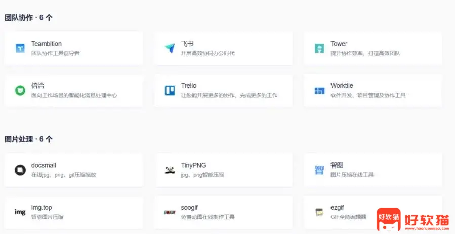Screen dimensions: 455x234
Task: Click the Teambition logo icon
Action: [x=20, y=48]
